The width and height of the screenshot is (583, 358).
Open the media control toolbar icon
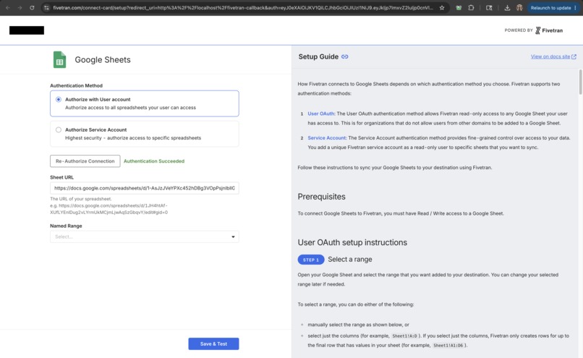489,7
